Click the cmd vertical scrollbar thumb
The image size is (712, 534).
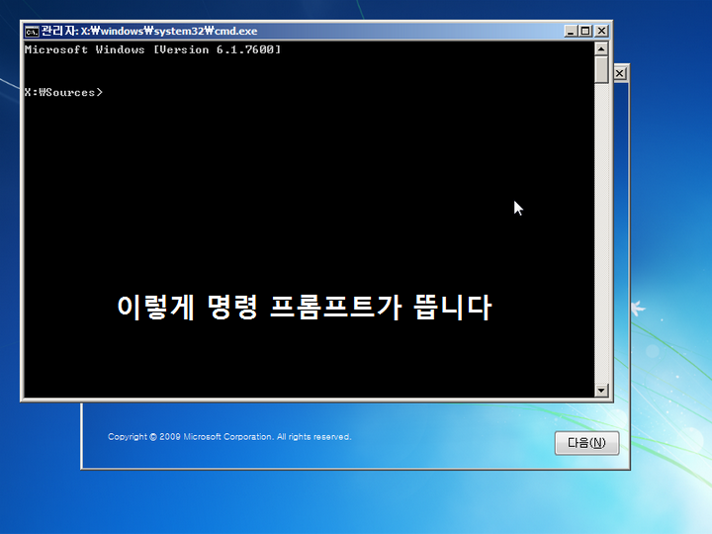[x=601, y=69]
